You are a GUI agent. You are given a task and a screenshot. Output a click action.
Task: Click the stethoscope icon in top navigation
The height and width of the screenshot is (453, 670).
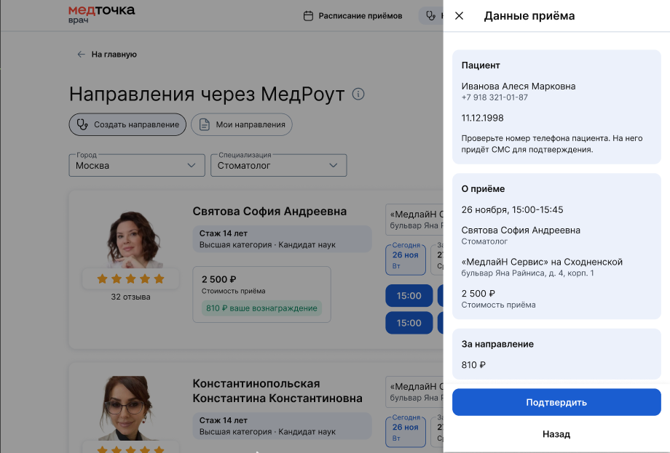click(431, 15)
